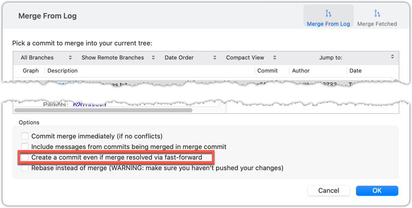Screen dimensions: 412x208
Task: Click the Commit column header
Action: pos(267,71)
